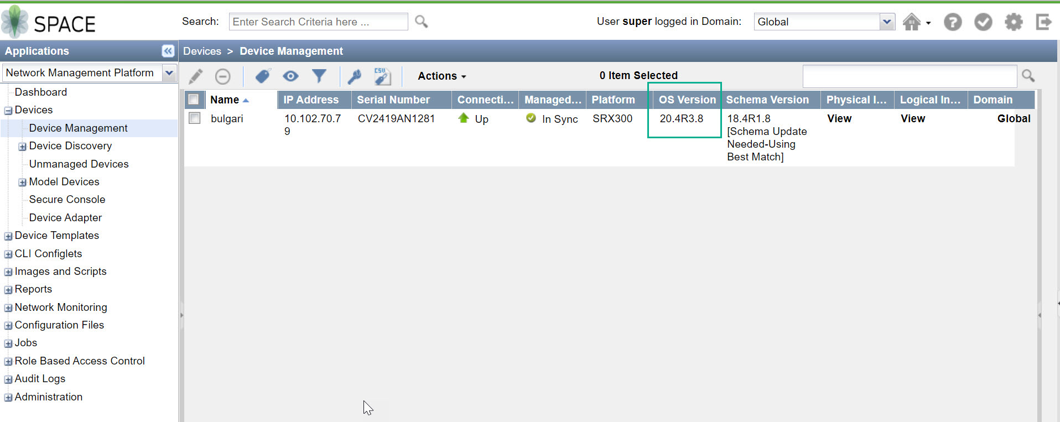
Task: Select Device Management in the tree
Action: pos(78,128)
